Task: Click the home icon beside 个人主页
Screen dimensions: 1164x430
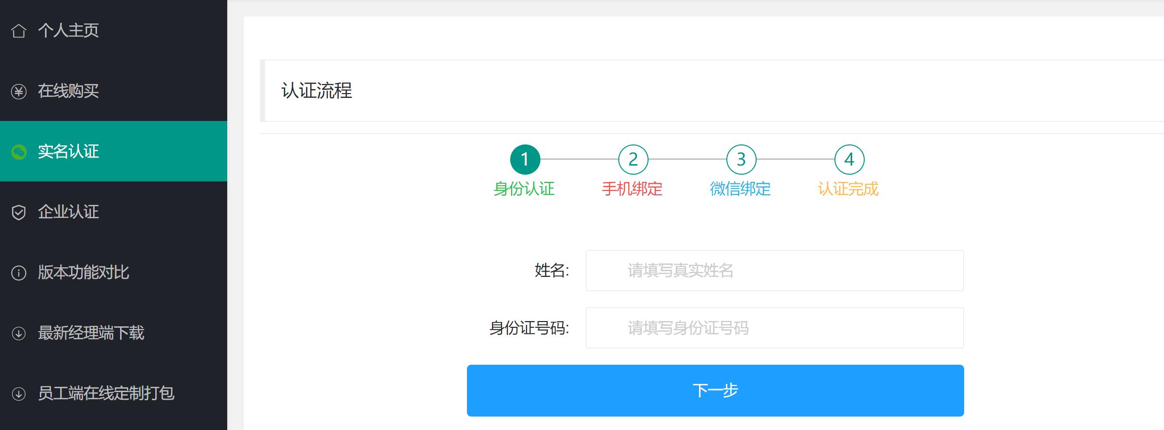Action: (x=19, y=31)
